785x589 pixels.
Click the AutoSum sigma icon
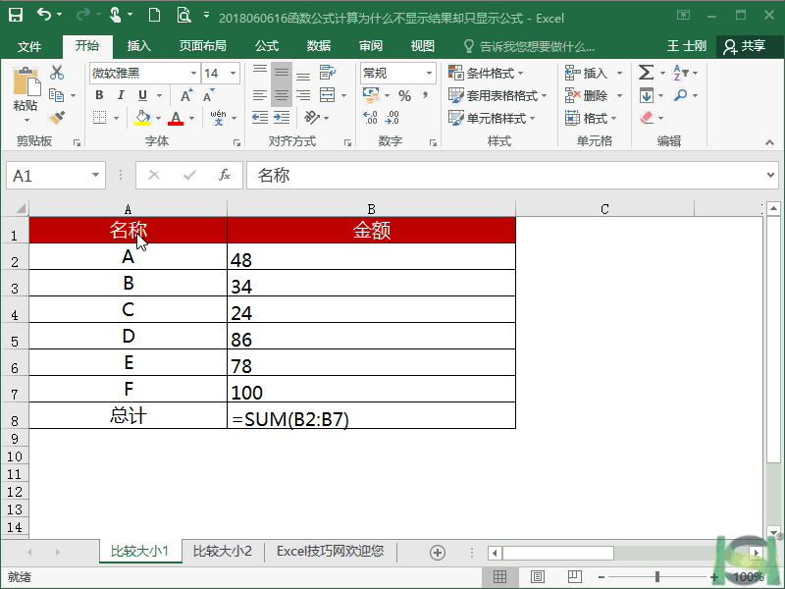point(646,73)
